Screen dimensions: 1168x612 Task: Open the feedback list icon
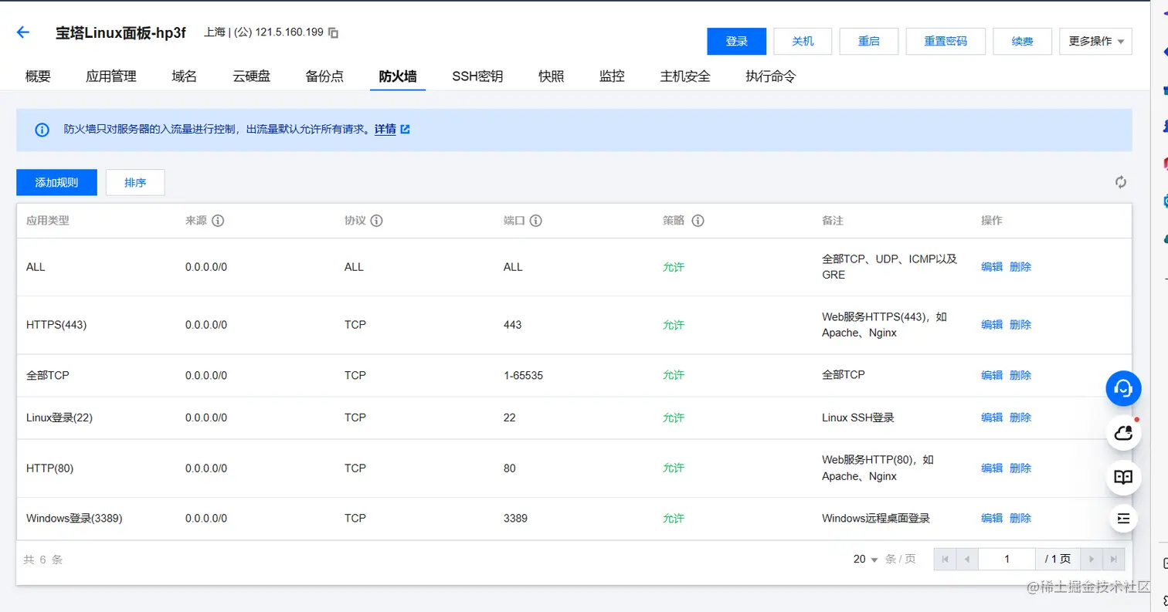tap(1123, 518)
